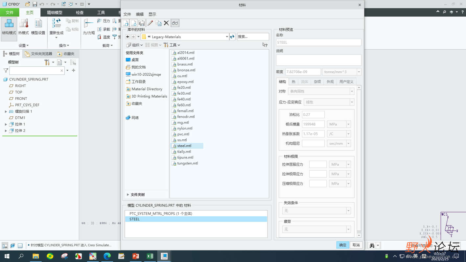Click the 重新生成 regenerate icon
466x262 pixels.
(56, 27)
